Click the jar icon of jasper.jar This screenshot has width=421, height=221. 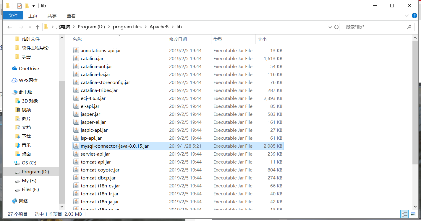[x=76, y=114]
